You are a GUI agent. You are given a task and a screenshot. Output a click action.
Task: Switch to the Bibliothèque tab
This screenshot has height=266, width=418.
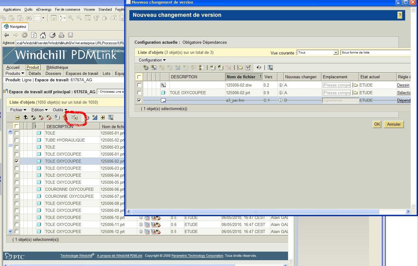click(x=57, y=67)
